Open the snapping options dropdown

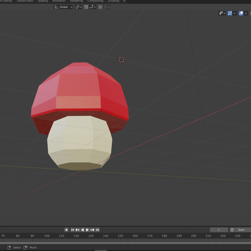click(x=92, y=7)
